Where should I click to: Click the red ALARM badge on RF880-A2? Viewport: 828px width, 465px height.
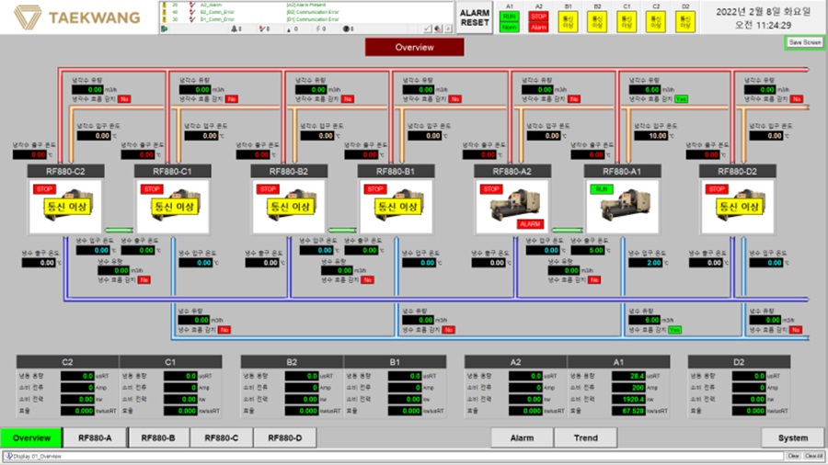tap(530, 224)
